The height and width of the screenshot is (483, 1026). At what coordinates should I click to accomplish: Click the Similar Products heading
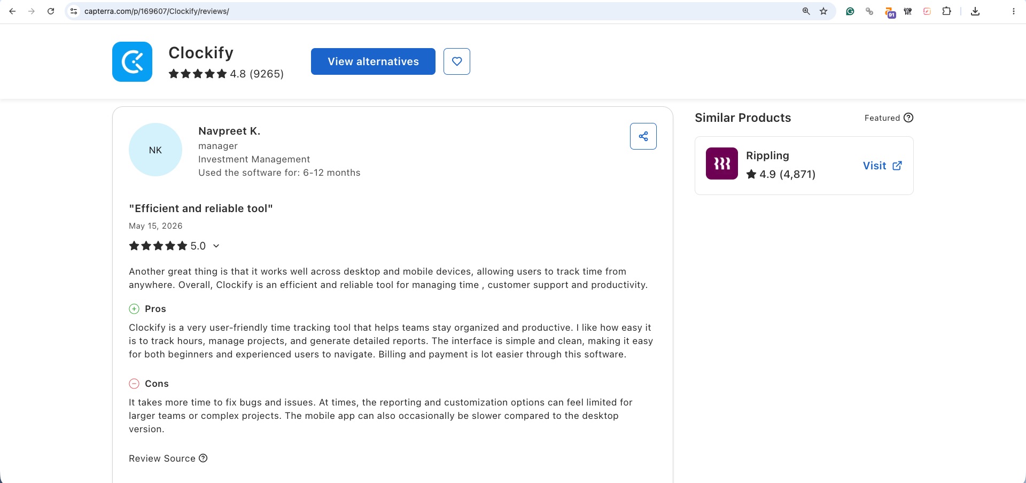point(743,118)
